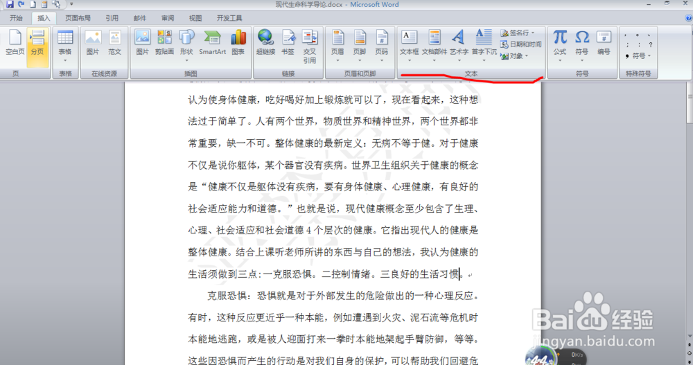Add a 书签 bookmark
Viewport: 693px width, 365px height.
click(x=288, y=43)
